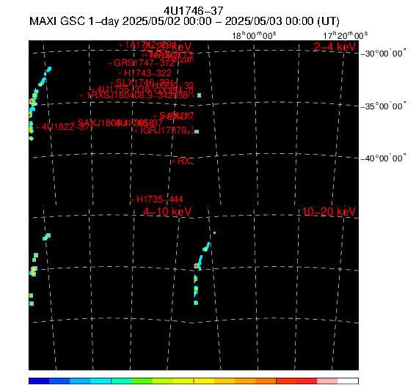The height and width of the screenshot is (385, 416).
Task: Click the H1735-444 source label
Action: pyautogui.click(x=160, y=199)
